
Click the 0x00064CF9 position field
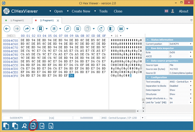[16, 118]
